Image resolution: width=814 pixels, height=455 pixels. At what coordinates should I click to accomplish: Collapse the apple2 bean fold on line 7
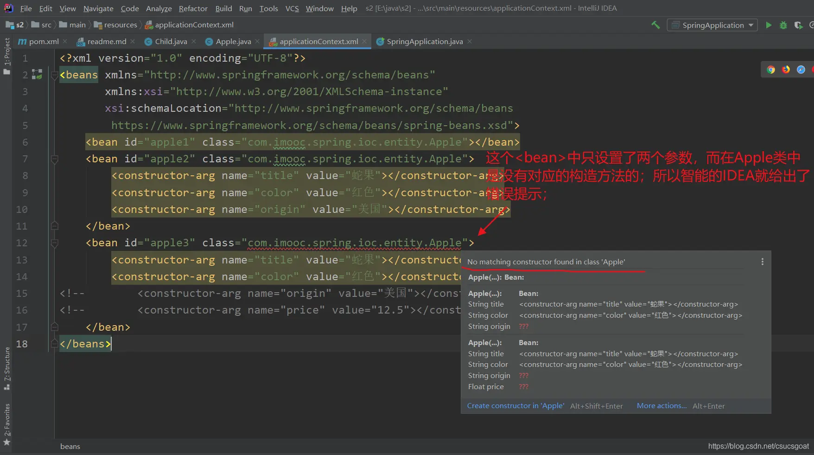point(55,159)
